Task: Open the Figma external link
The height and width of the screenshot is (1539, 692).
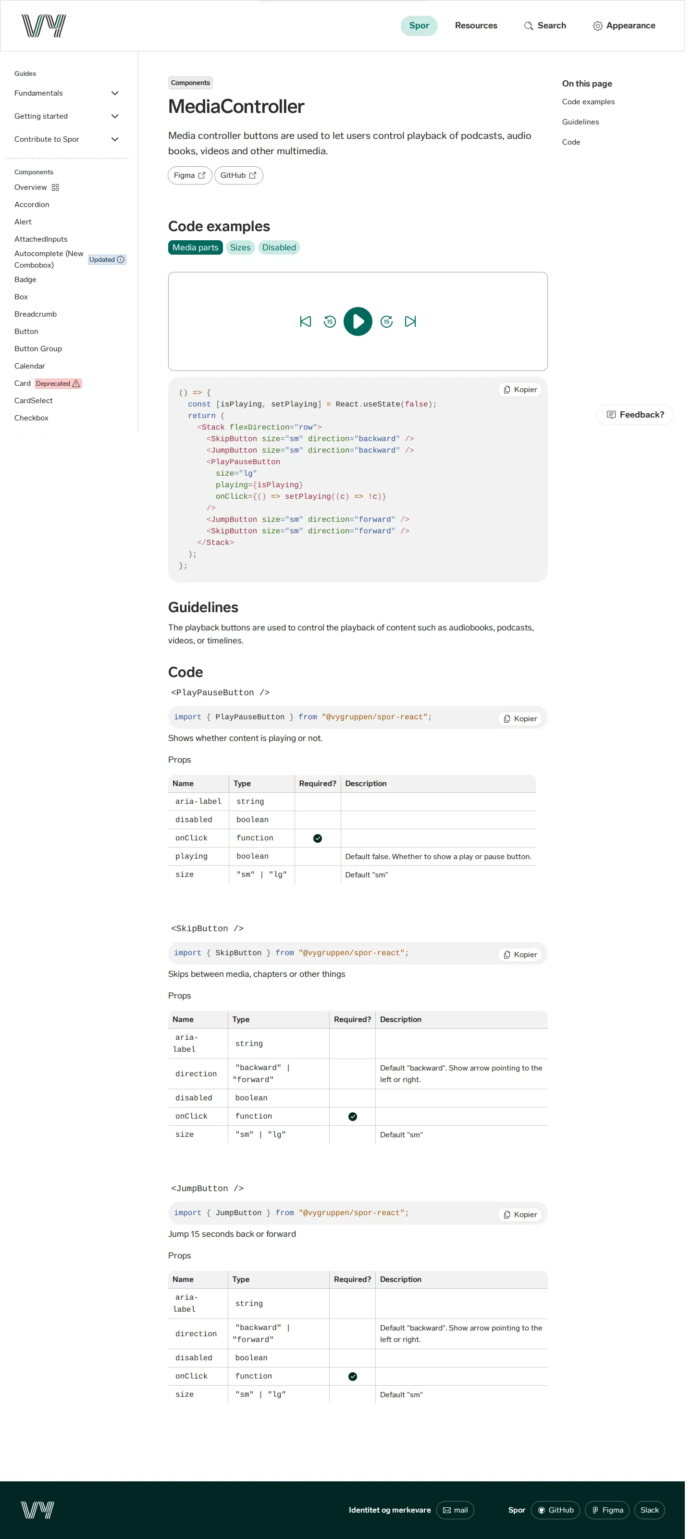Action: pos(189,175)
